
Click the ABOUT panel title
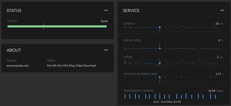[14, 50]
